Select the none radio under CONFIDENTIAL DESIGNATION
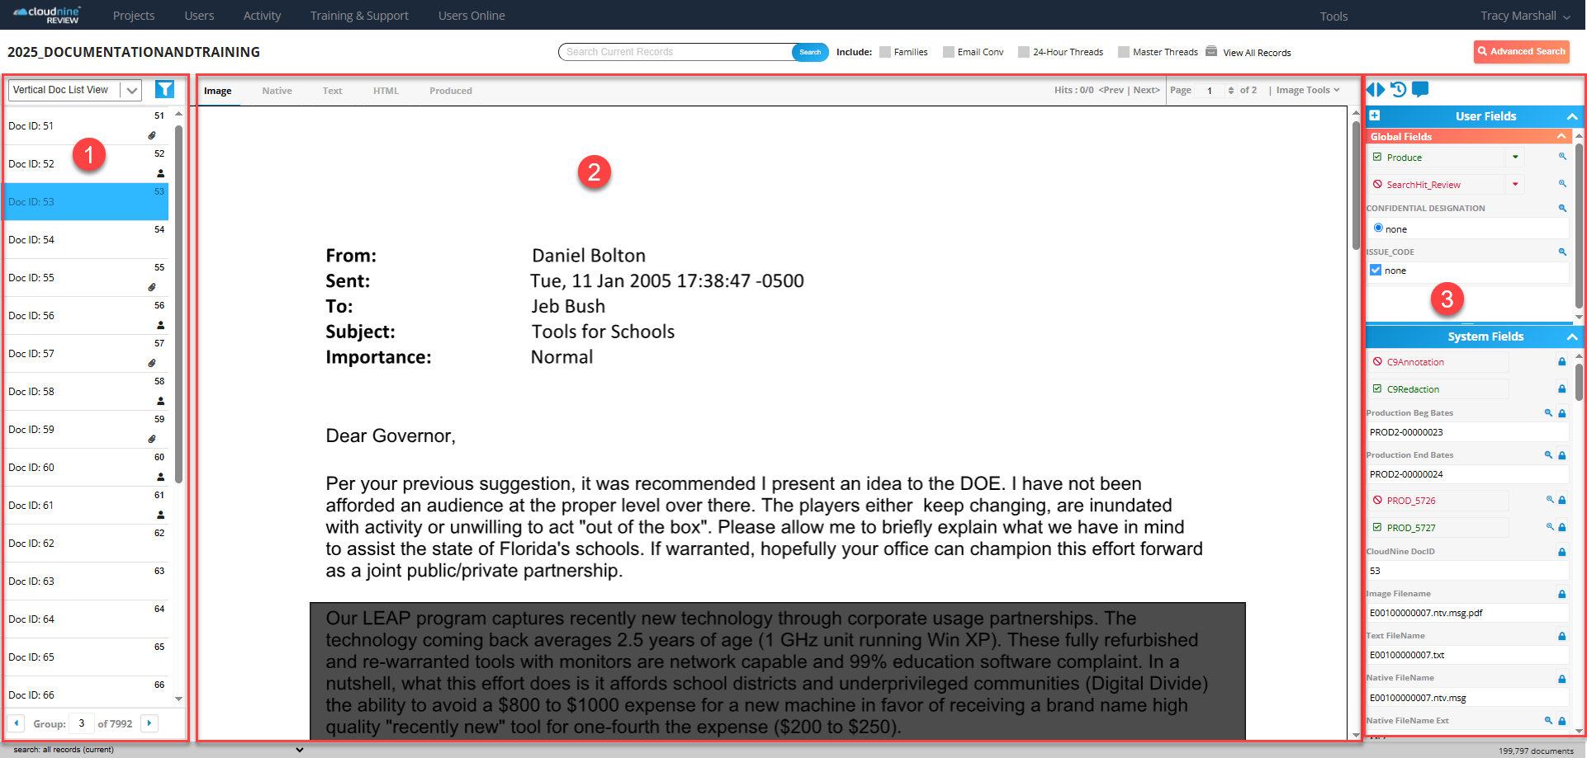The height and width of the screenshot is (758, 1587). (1376, 228)
